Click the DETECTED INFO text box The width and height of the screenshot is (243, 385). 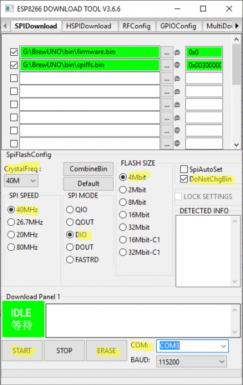tap(208, 251)
